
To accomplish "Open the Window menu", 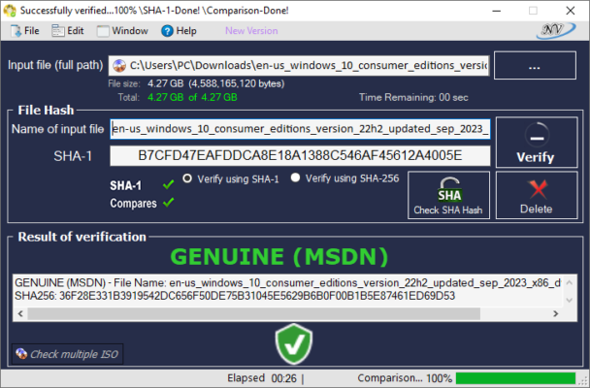I will coord(122,31).
